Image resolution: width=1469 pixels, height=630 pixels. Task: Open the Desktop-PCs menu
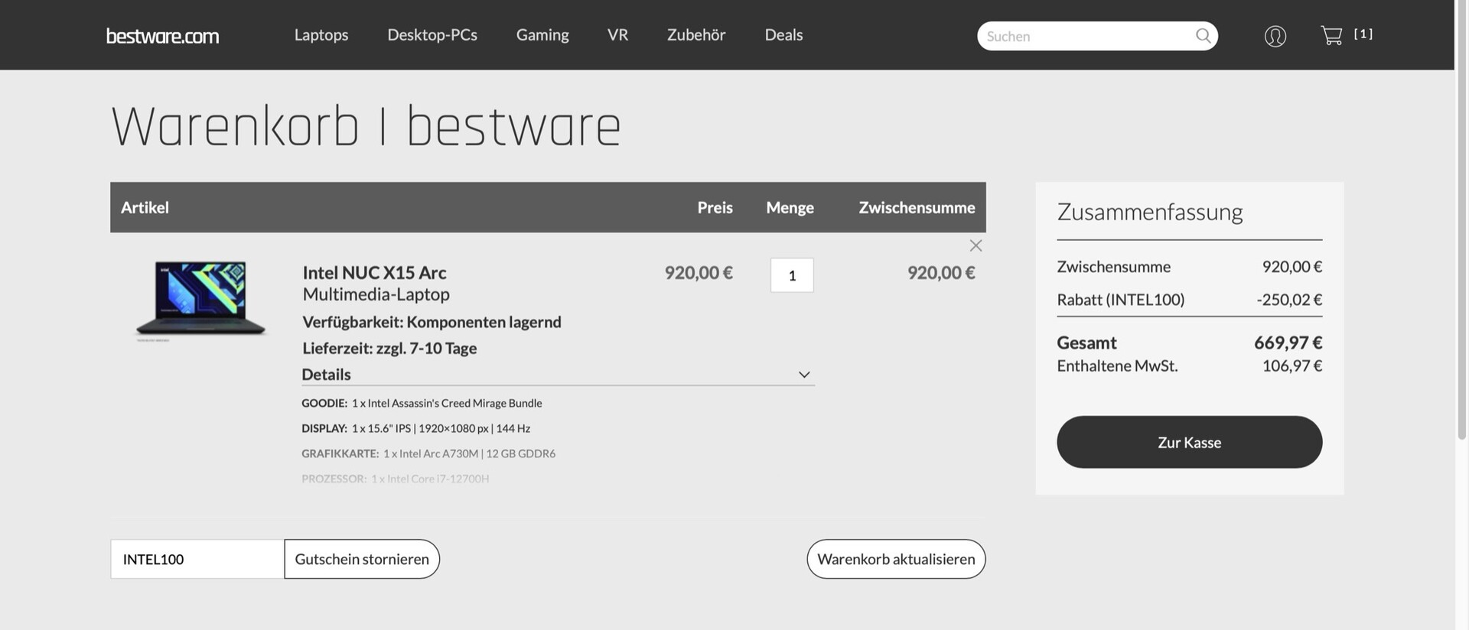[x=432, y=35]
